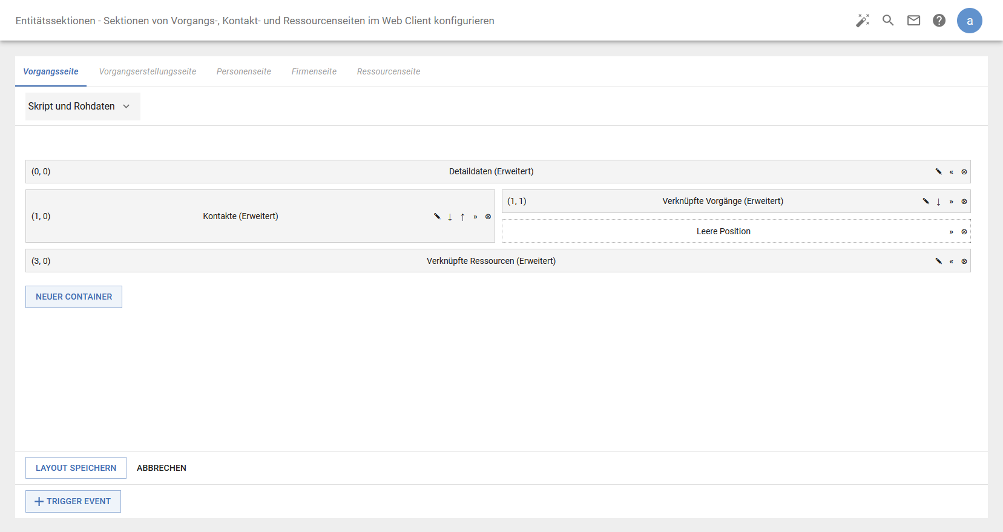
Task: Open the mail envelope icon
Action: (x=913, y=21)
